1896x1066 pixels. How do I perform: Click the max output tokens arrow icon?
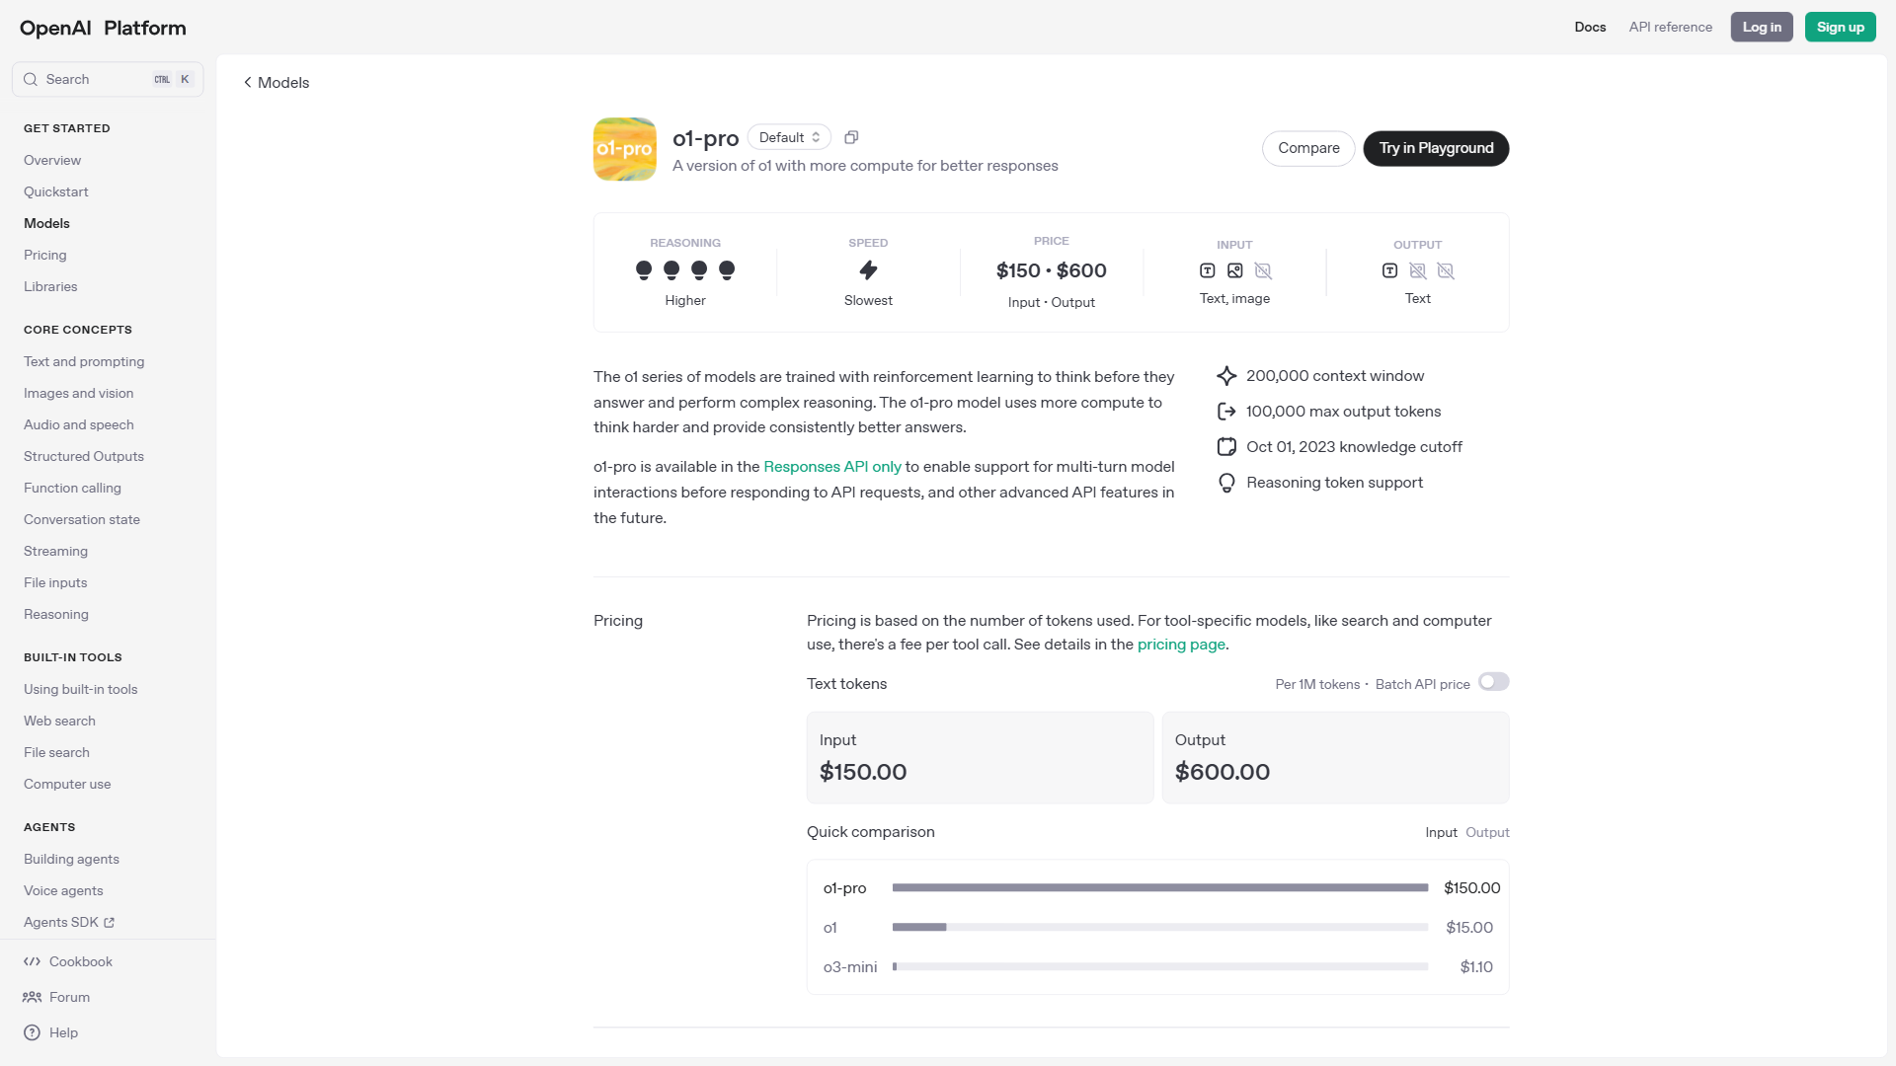(1226, 412)
